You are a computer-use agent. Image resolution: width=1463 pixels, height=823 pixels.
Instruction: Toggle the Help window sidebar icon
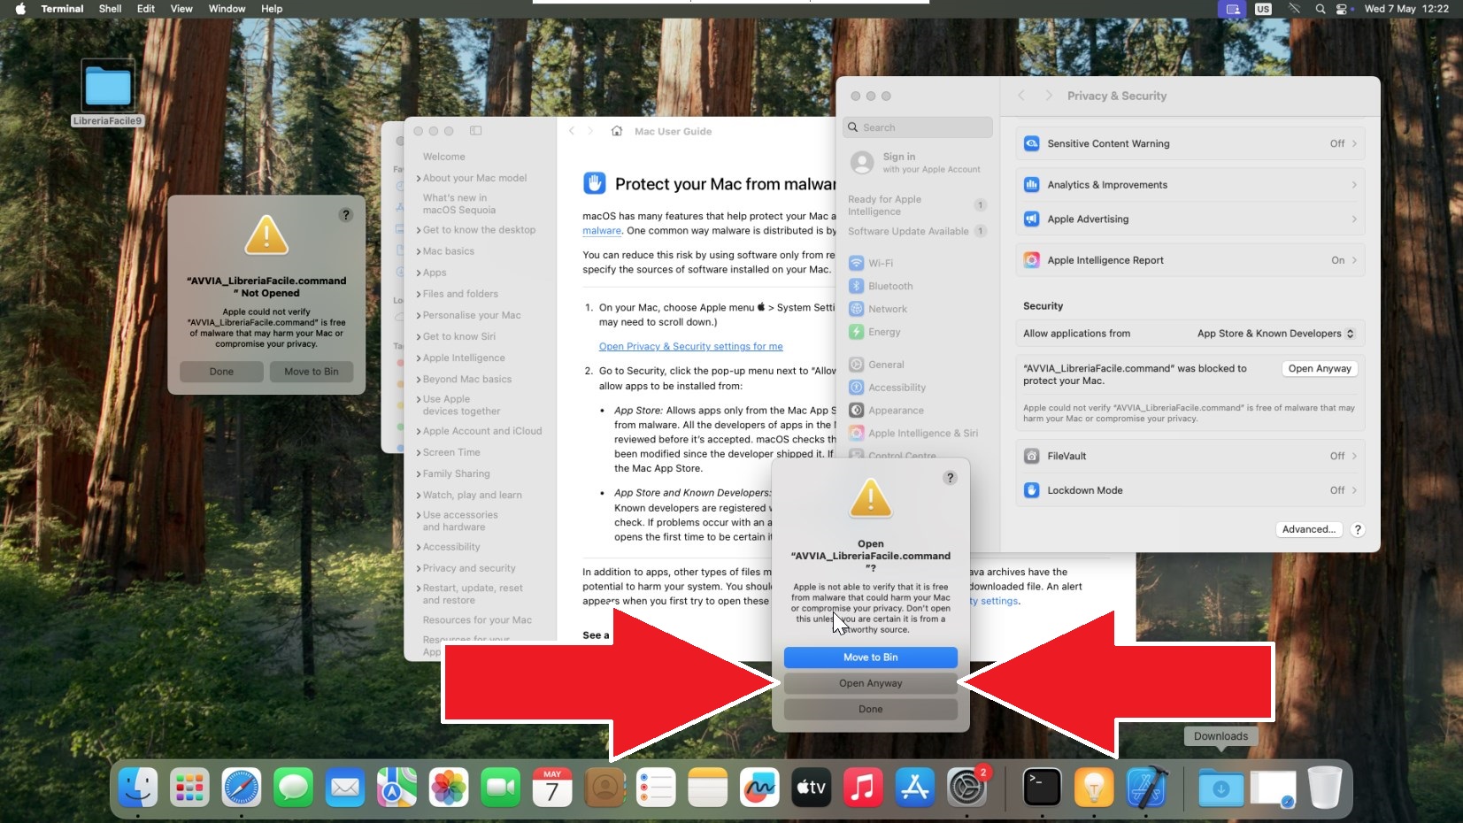pos(475,131)
